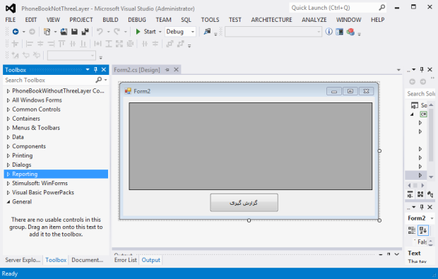This screenshot has width=438, height=279.
Task: Click the Form2 title bar icon
Action: pyautogui.click(x=128, y=91)
